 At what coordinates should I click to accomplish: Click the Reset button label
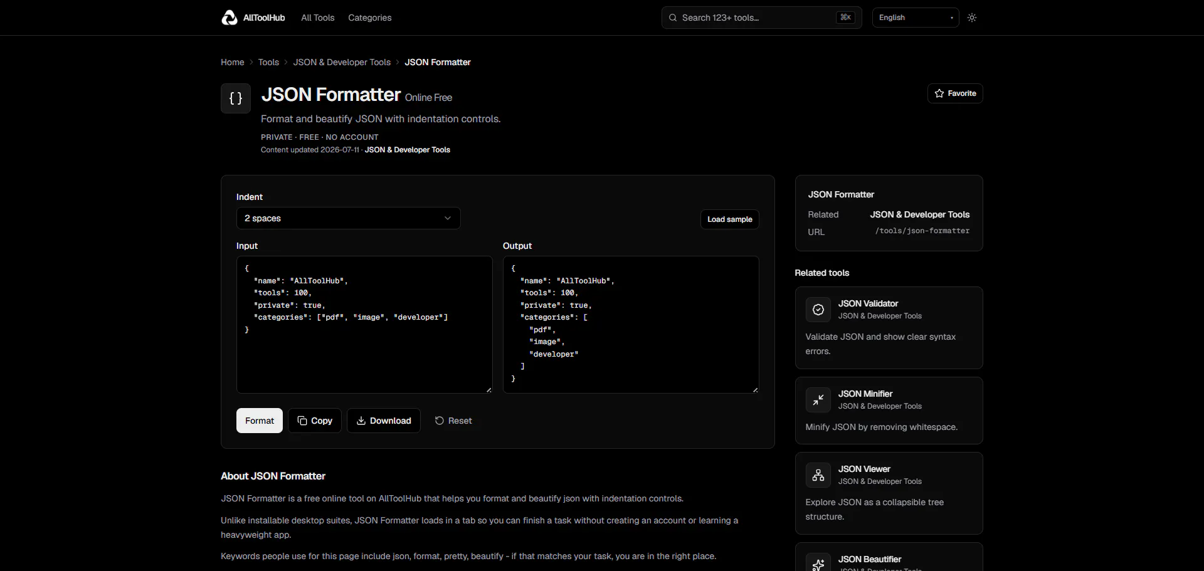click(x=460, y=421)
